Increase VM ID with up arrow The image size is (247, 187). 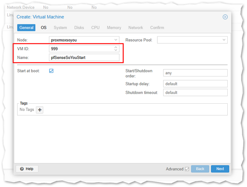pos(116,47)
